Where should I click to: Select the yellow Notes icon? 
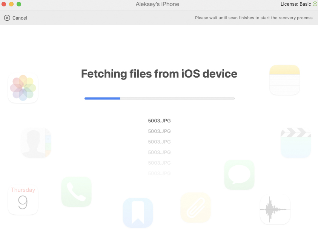[x=284, y=80]
